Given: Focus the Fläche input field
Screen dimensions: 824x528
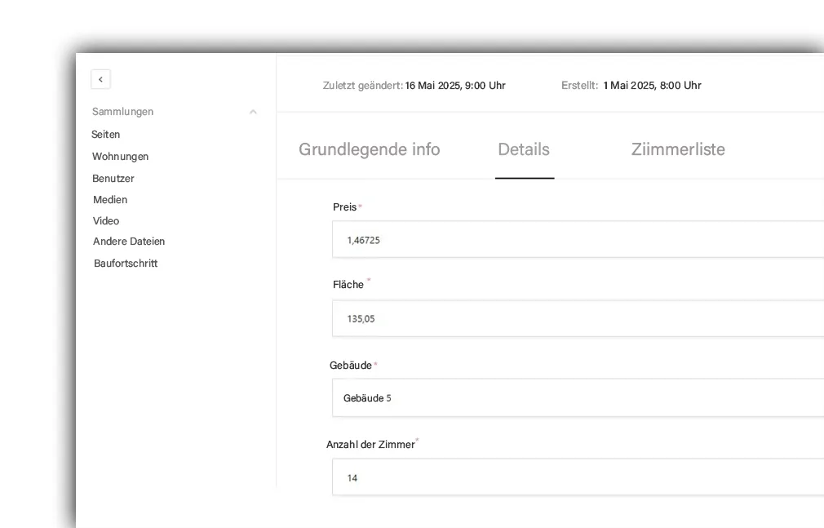Looking at the screenshot, I should [x=578, y=318].
